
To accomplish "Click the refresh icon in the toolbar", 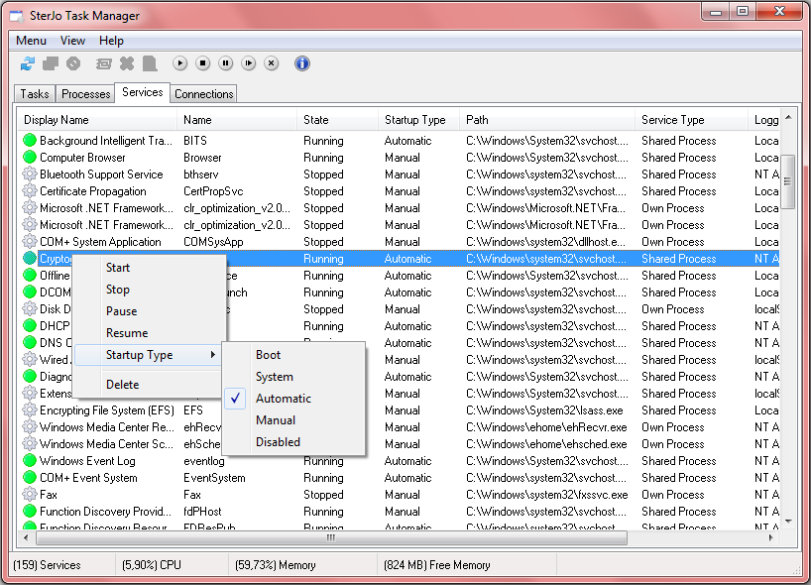I will tap(28, 63).
